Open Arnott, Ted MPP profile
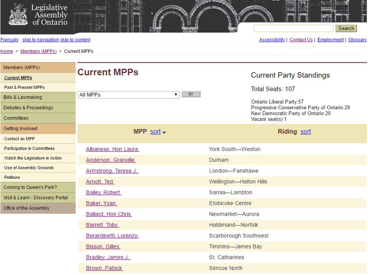The width and height of the screenshot is (368, 275). click(100, 182)
